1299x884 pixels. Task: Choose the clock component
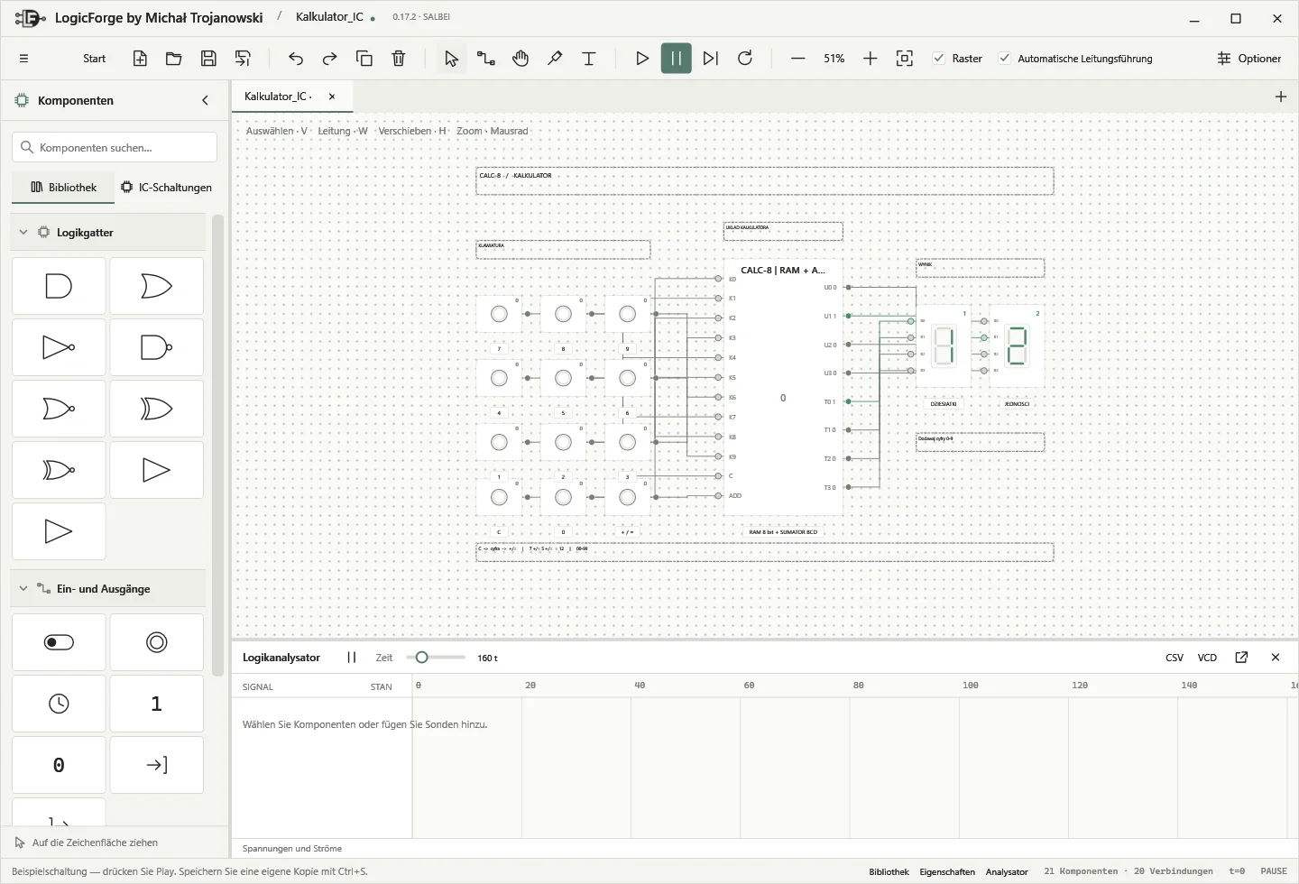tap(59, 704)
